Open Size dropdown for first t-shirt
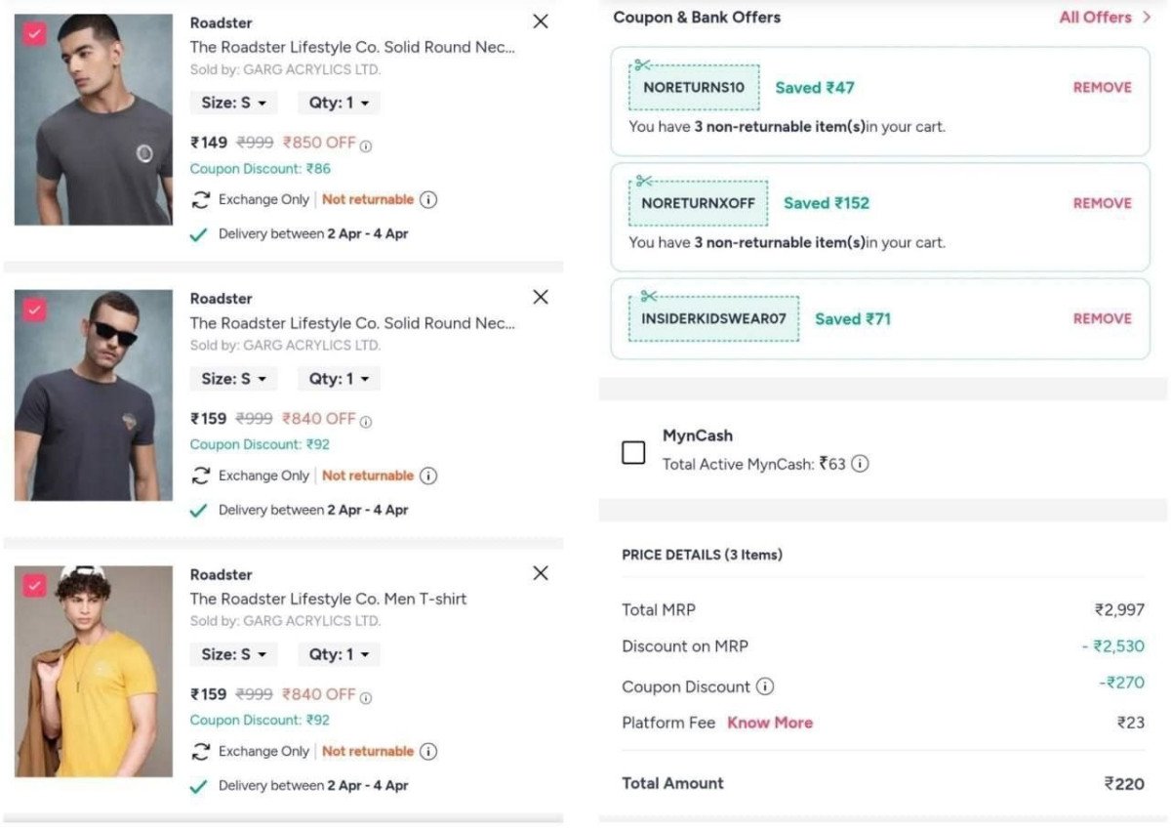Image resolution: width=1171 pixels, height=829 pixels. click(233, 103)
